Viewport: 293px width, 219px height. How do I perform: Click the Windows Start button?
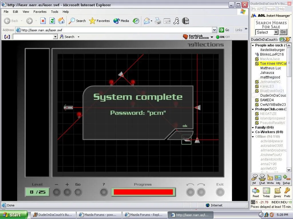click(14, 215)
